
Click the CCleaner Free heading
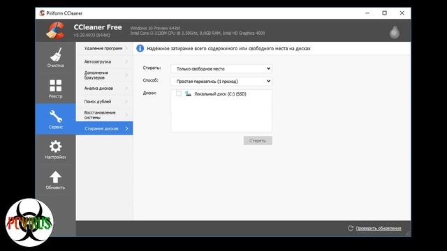[x=98, y=27]
